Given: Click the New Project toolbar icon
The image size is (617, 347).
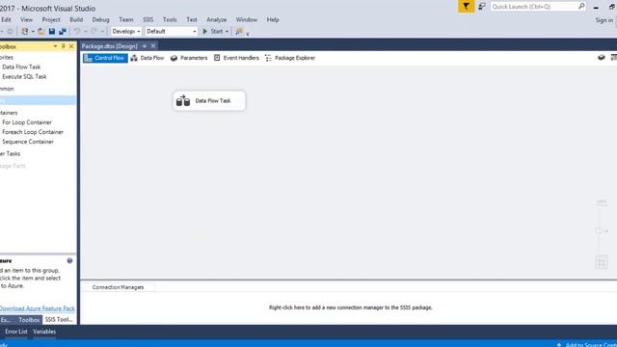Looking at the screenshot, I should point(25,32).
